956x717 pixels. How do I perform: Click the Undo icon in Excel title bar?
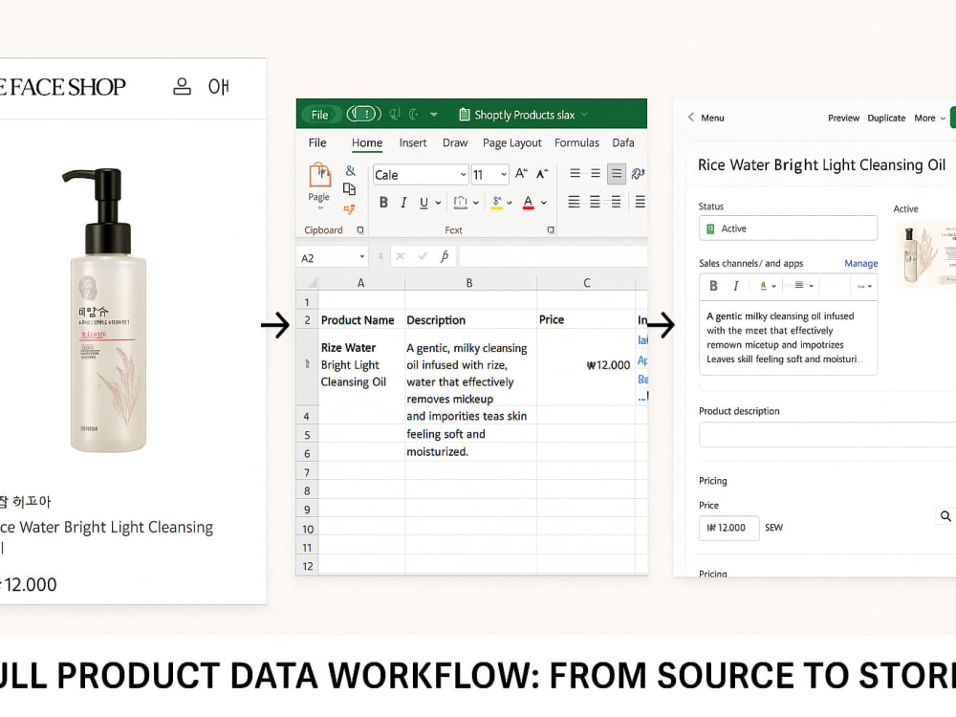395,114
